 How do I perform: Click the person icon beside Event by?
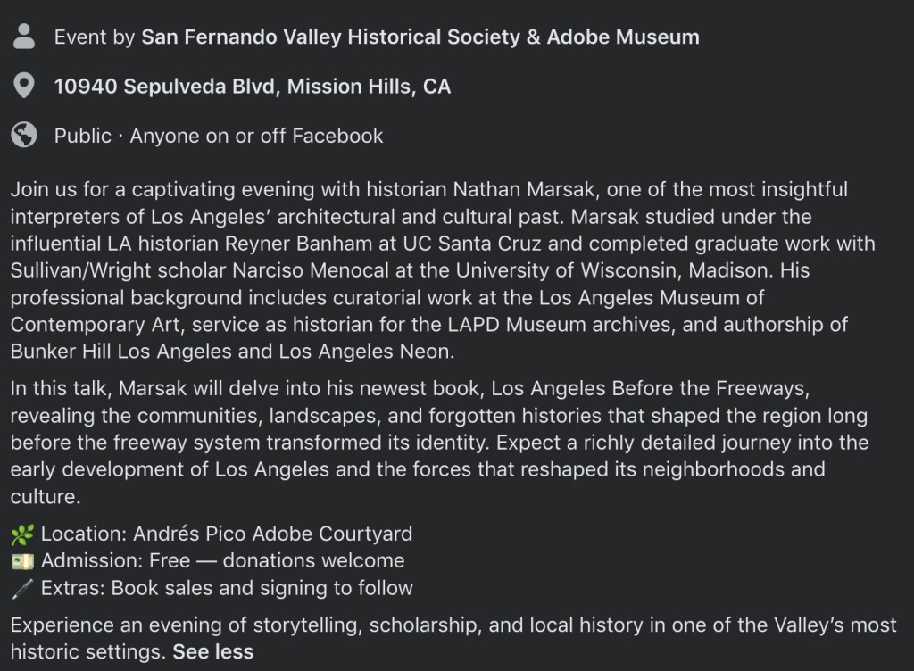click(x=25, y=37)
